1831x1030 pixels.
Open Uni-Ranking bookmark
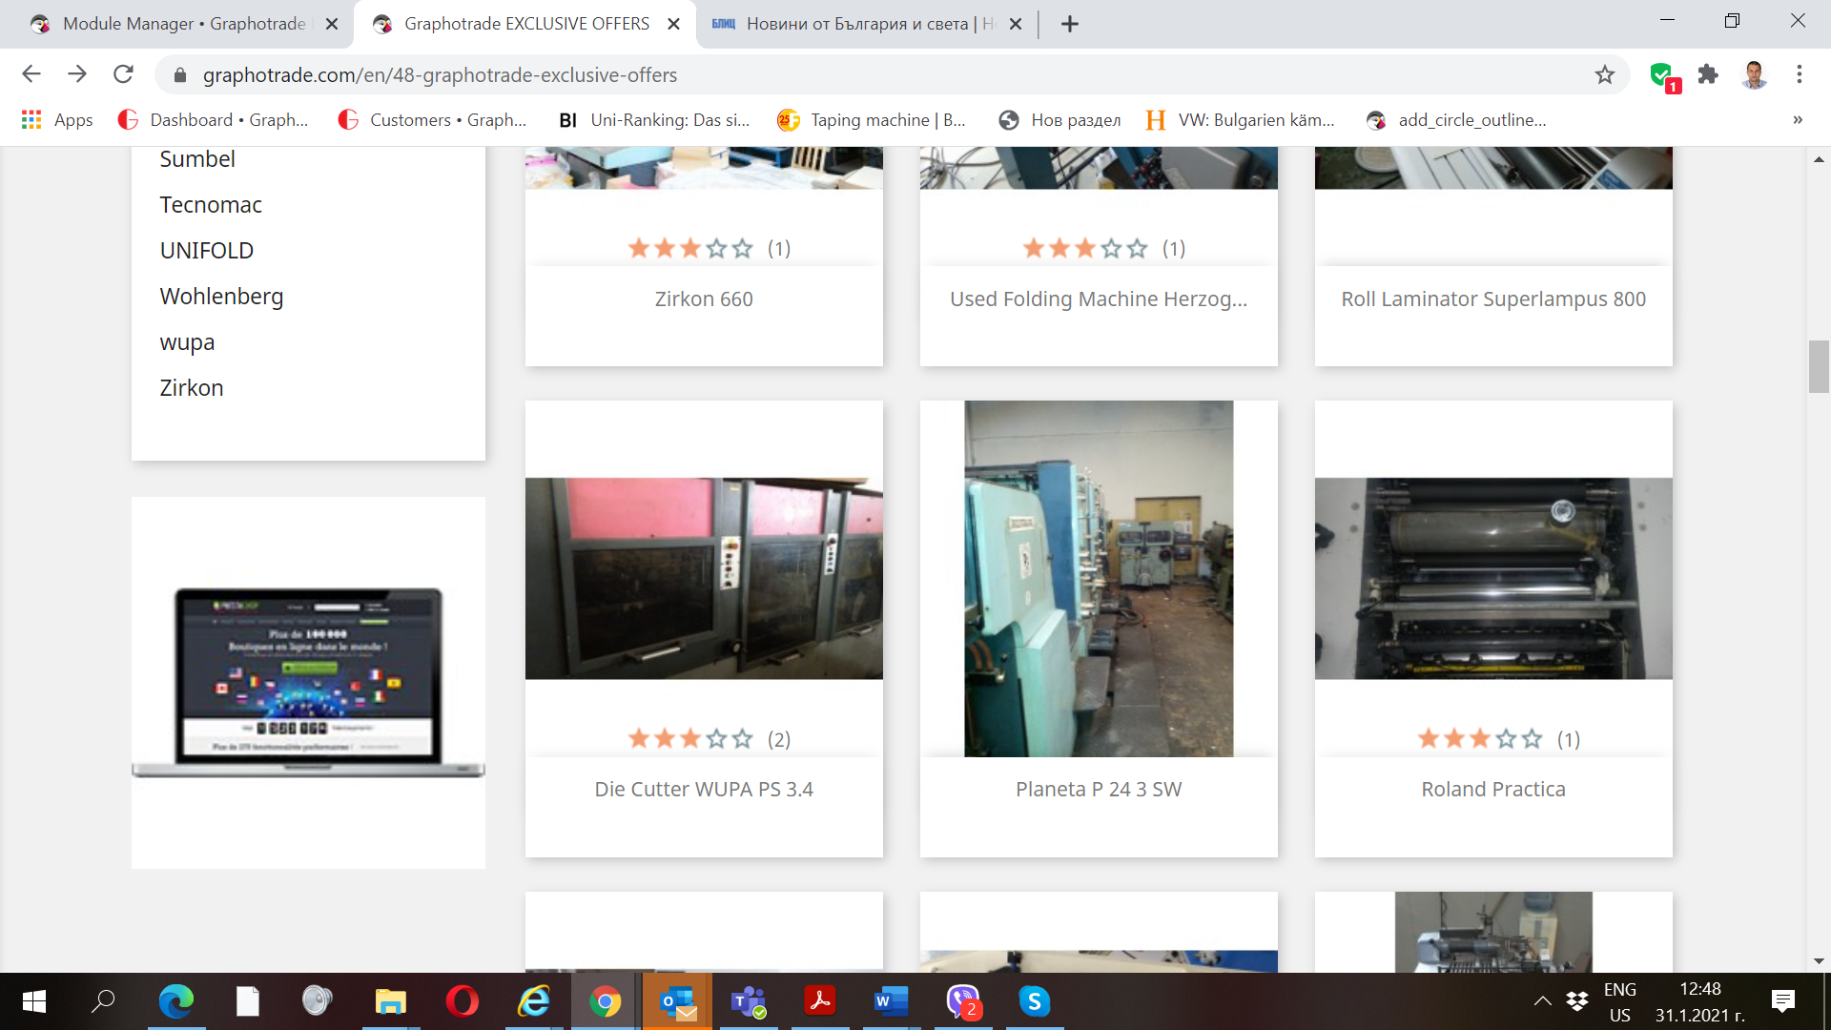coord(655,120)
